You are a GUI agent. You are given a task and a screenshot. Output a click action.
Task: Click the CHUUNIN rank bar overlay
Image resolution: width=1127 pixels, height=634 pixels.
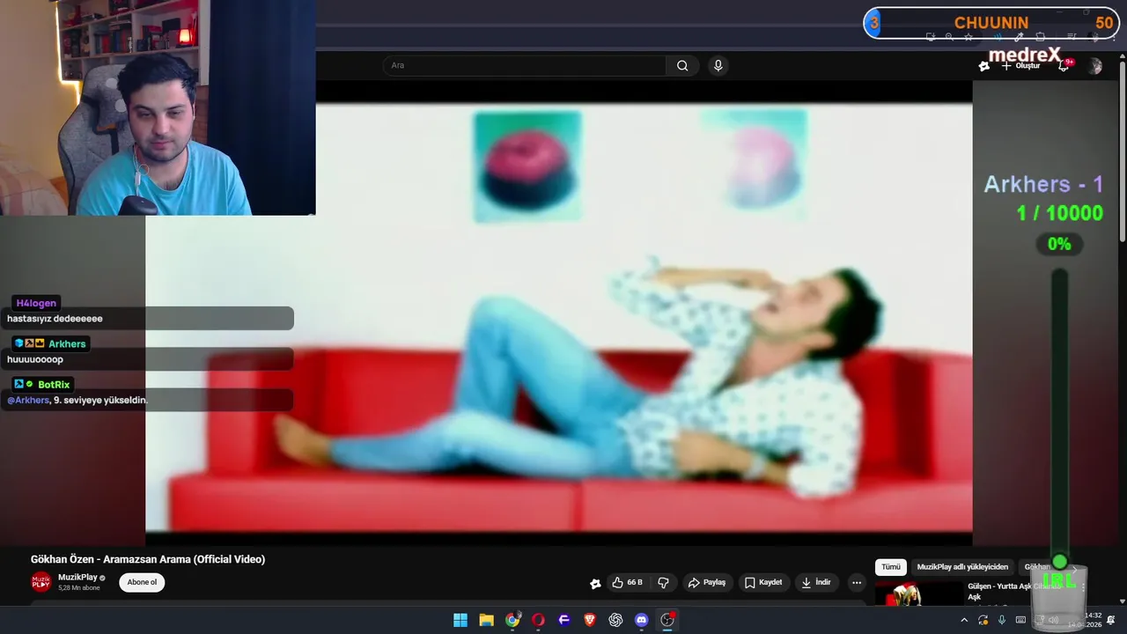click(x=991, y=23)
